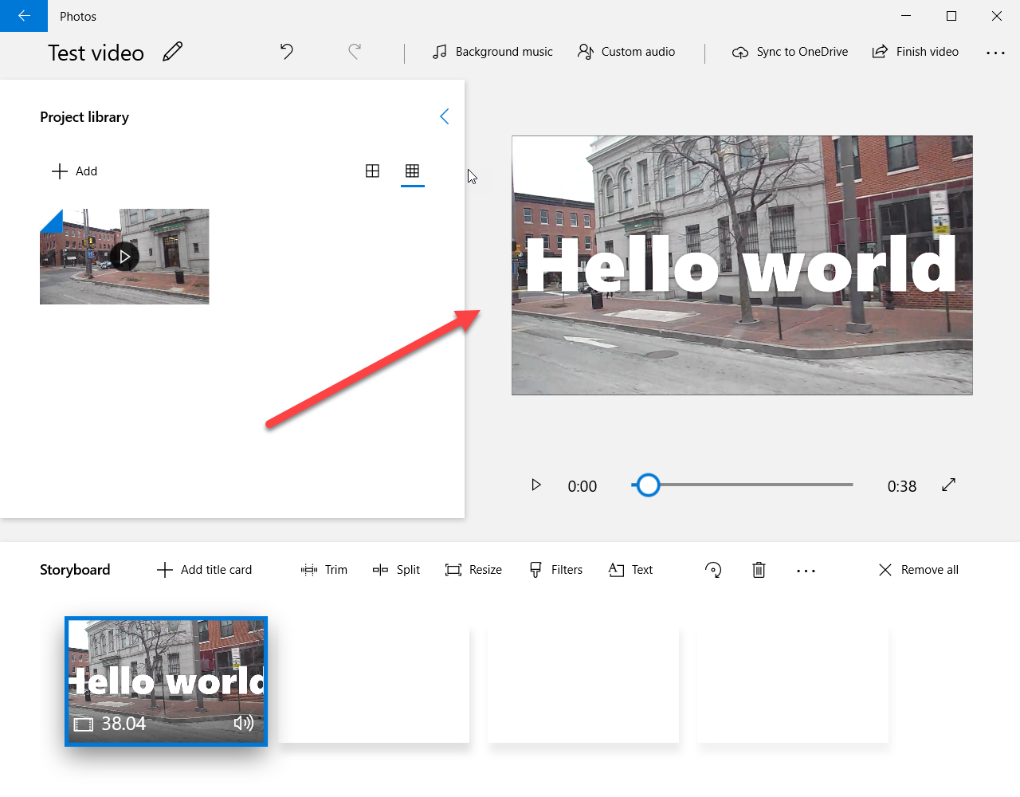Collapse the Project library panel
The width and height of the screenshot is (1020, 797).
pyautogui.click(x=445, y=117)
